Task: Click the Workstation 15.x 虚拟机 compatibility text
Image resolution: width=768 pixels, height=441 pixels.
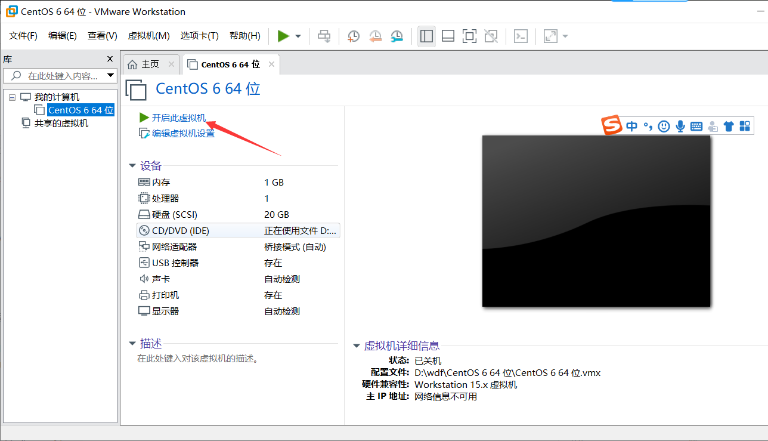Action: click(x=466, y=385)
